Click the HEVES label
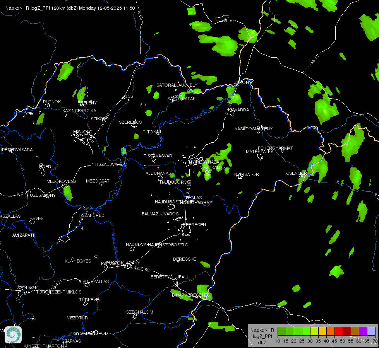 click(x=36, y=218)
